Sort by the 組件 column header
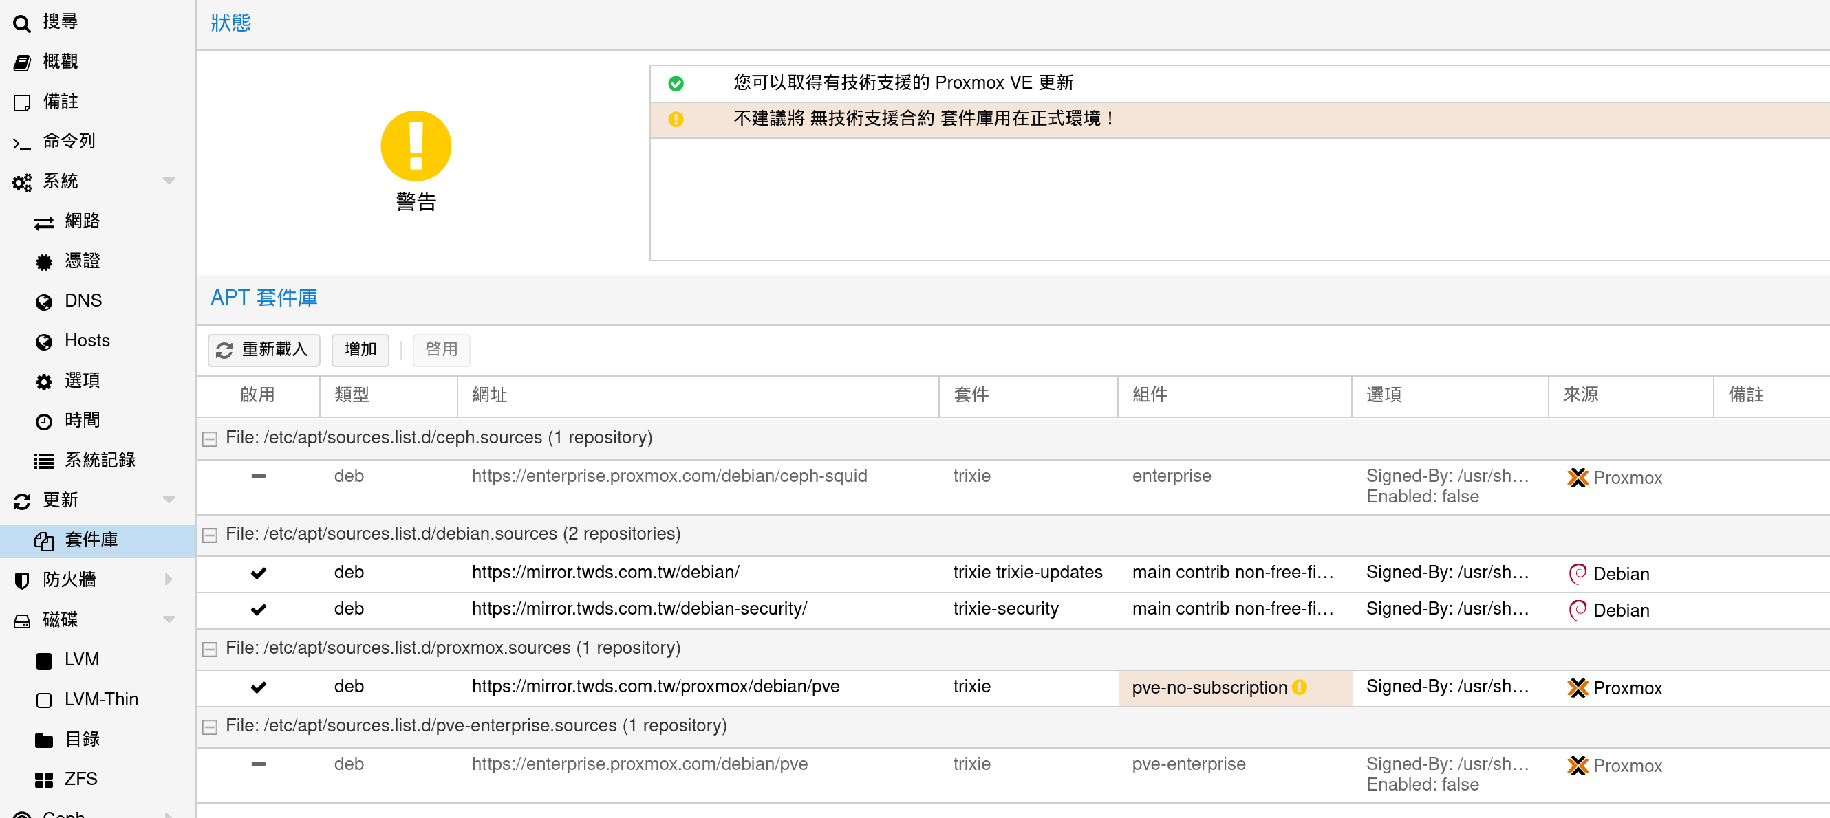Viewport: 1830px width, 818px height. pyautogui.click(x=1234, y=395)
